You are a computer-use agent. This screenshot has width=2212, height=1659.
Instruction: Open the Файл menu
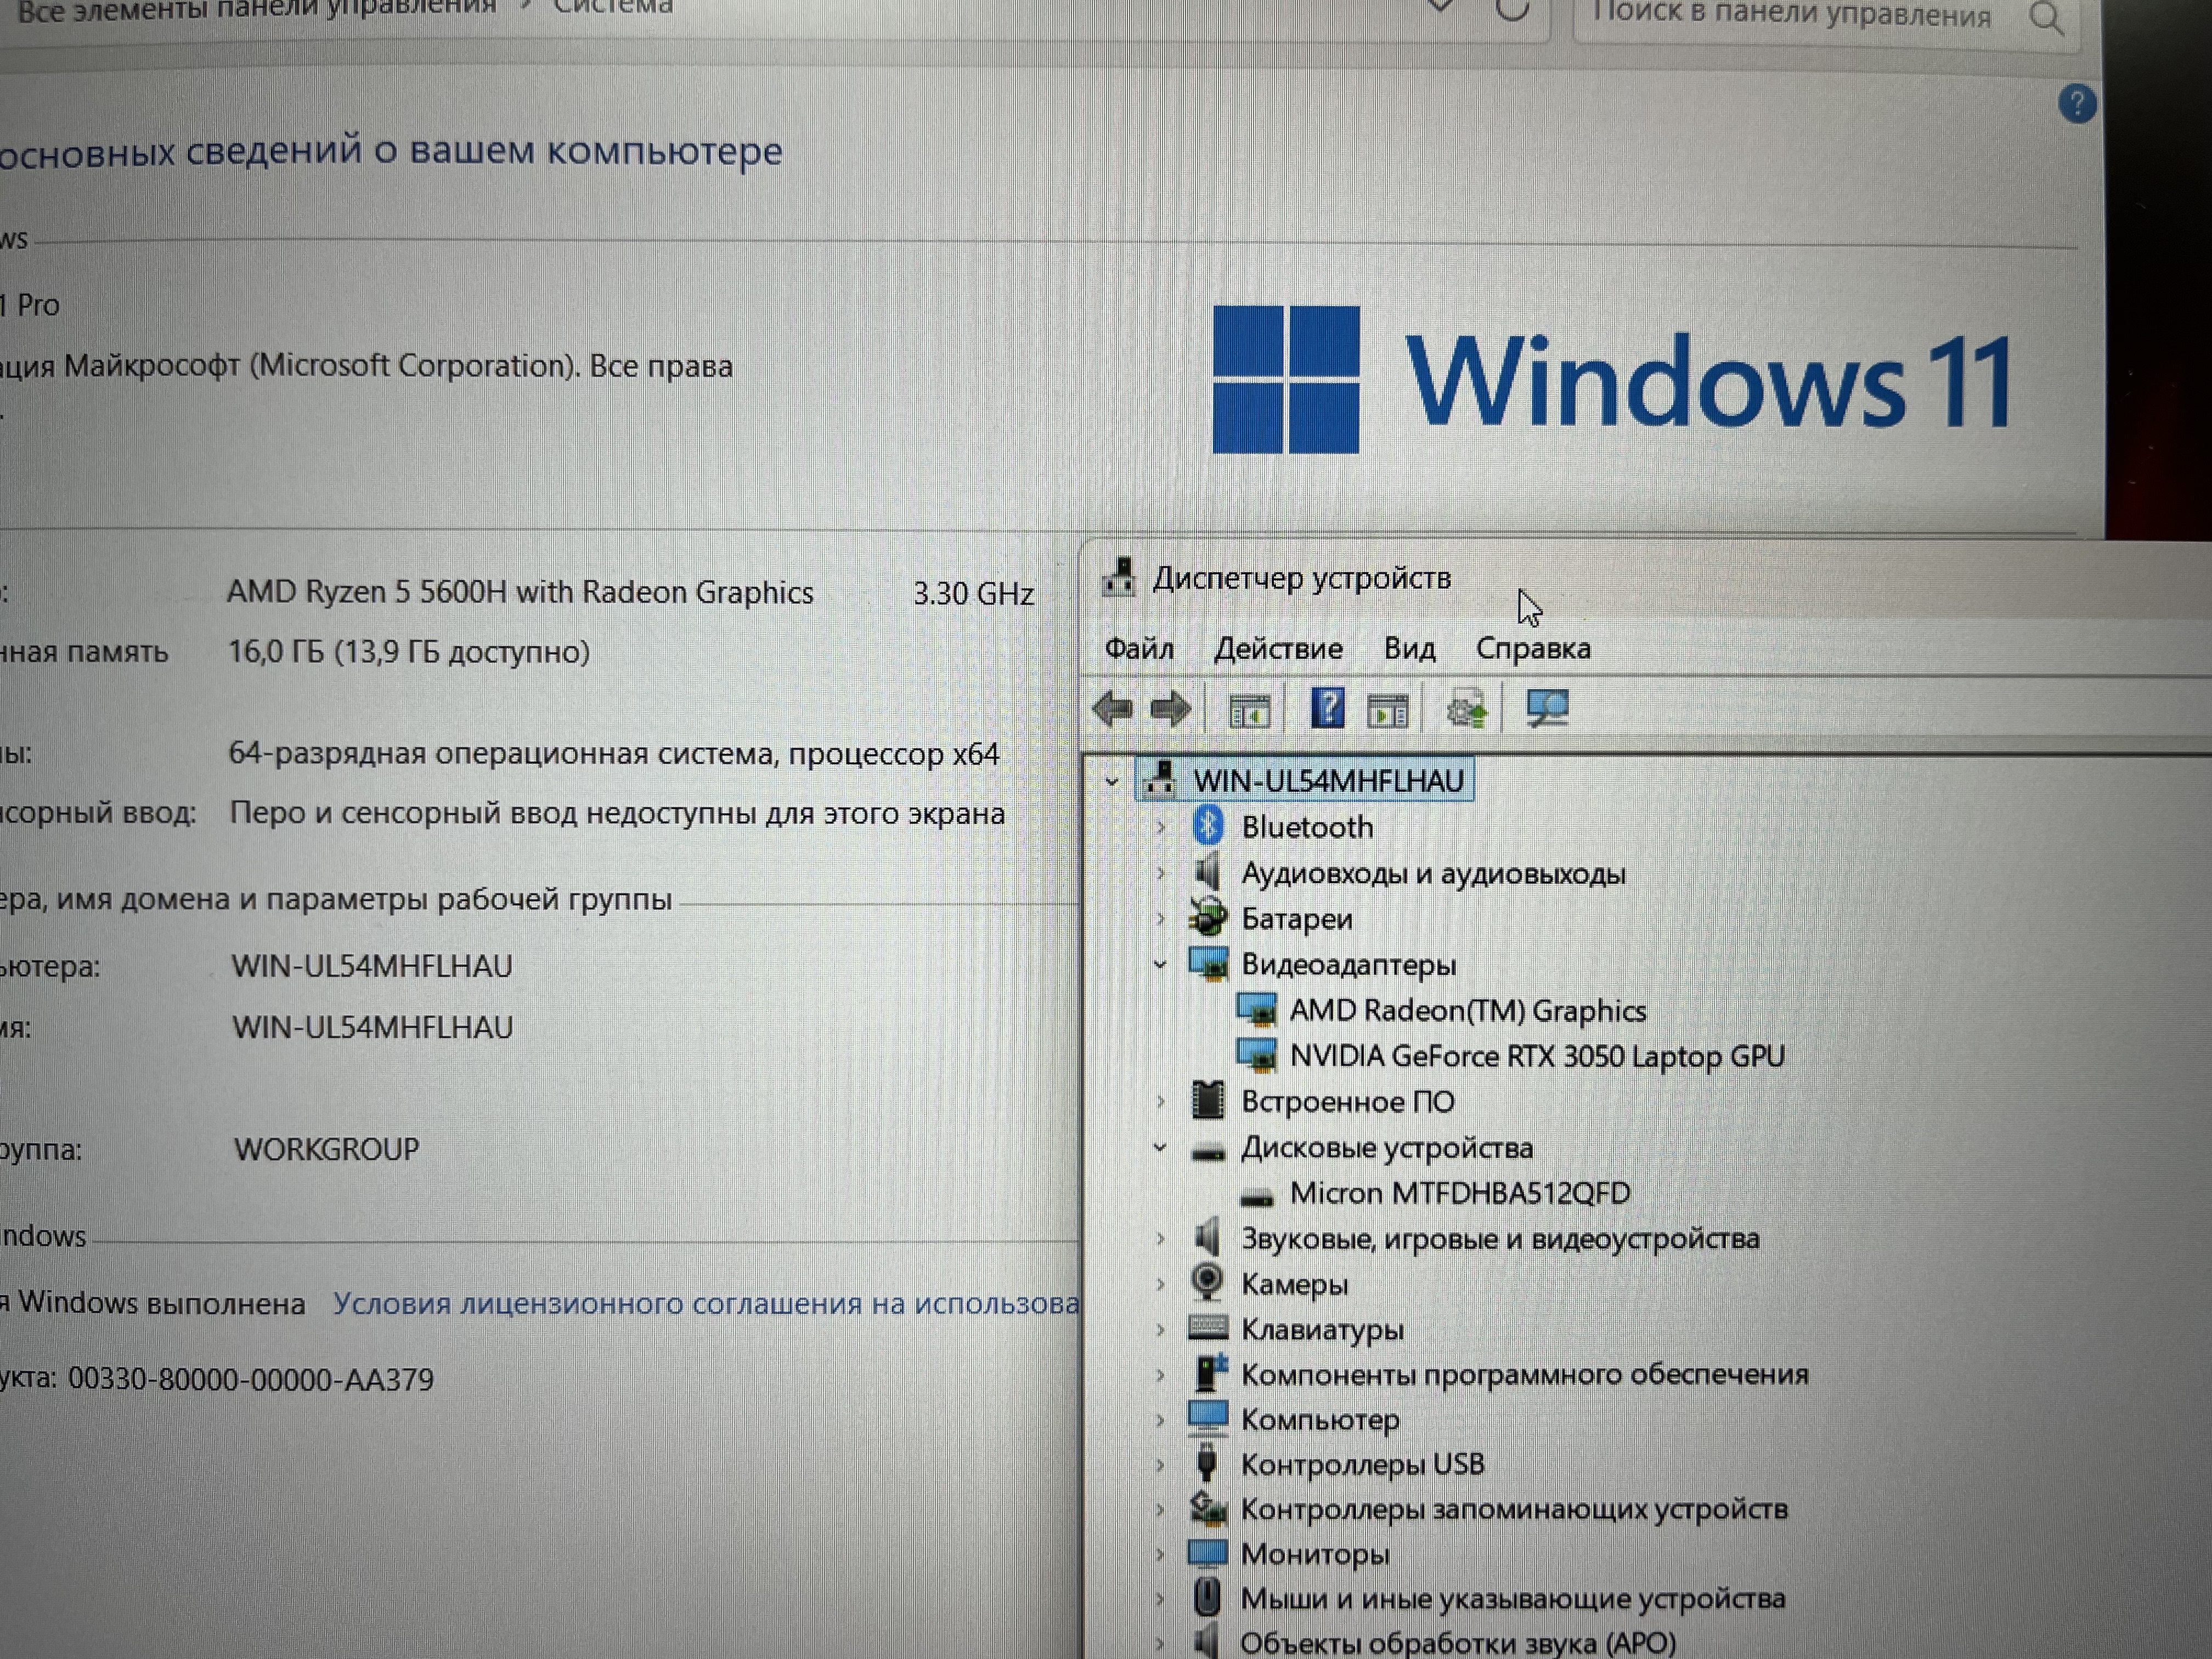1138,649
